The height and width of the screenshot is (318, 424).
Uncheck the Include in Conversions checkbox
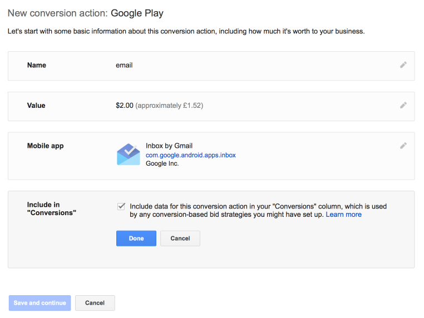click(x=121, y=206)
